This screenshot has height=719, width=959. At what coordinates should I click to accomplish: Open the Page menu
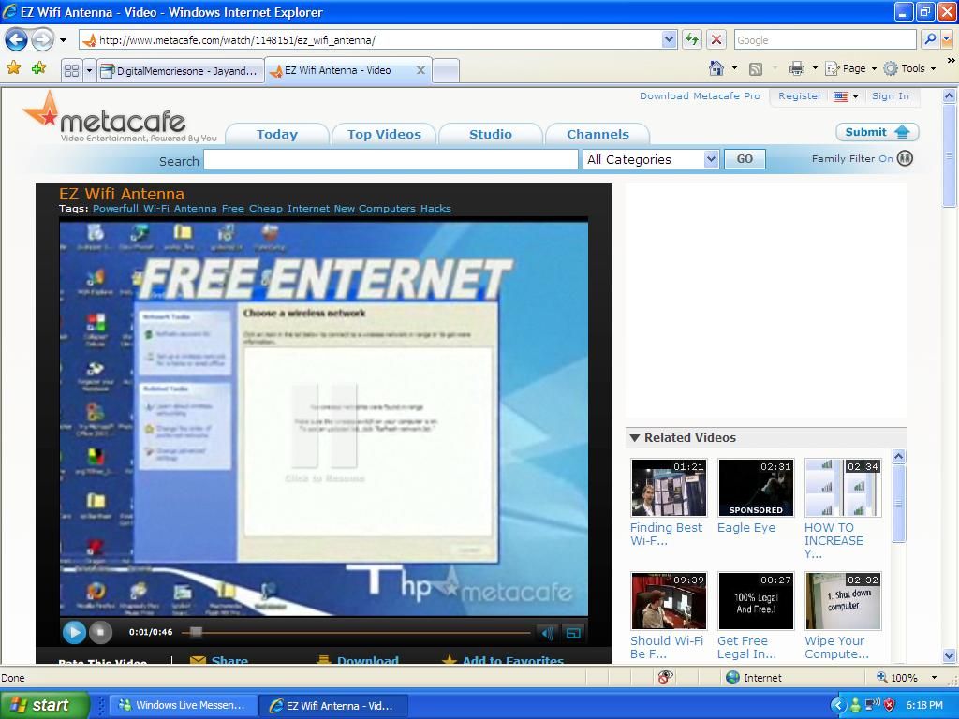tap(850, 68)
